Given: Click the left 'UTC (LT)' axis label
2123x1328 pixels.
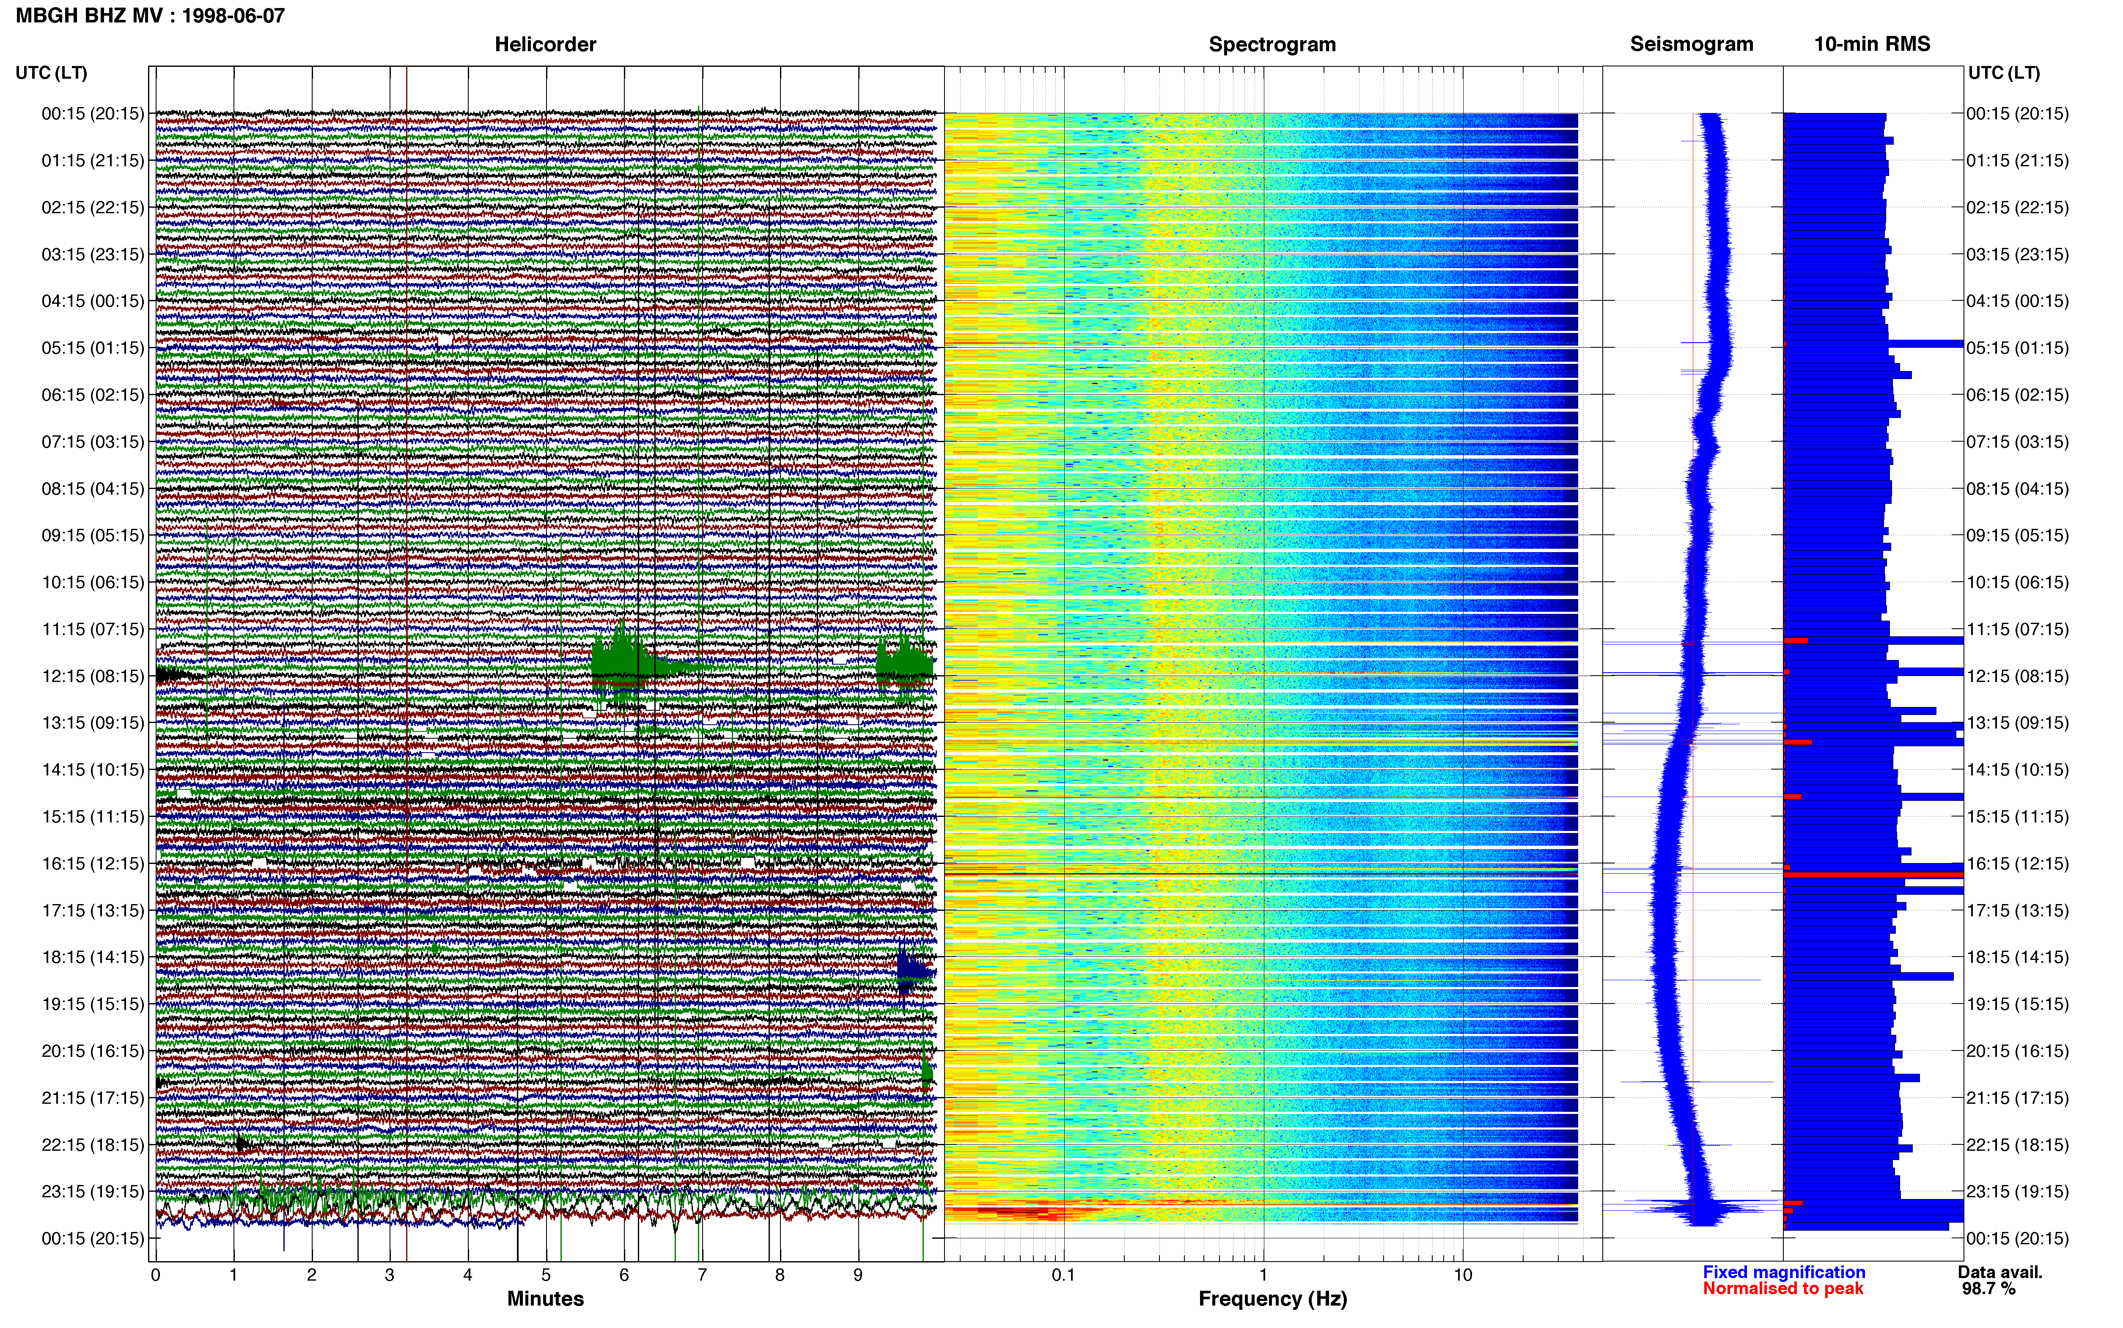Looking at the screenshot, I should pyautogui.click(x=52, y=73).
